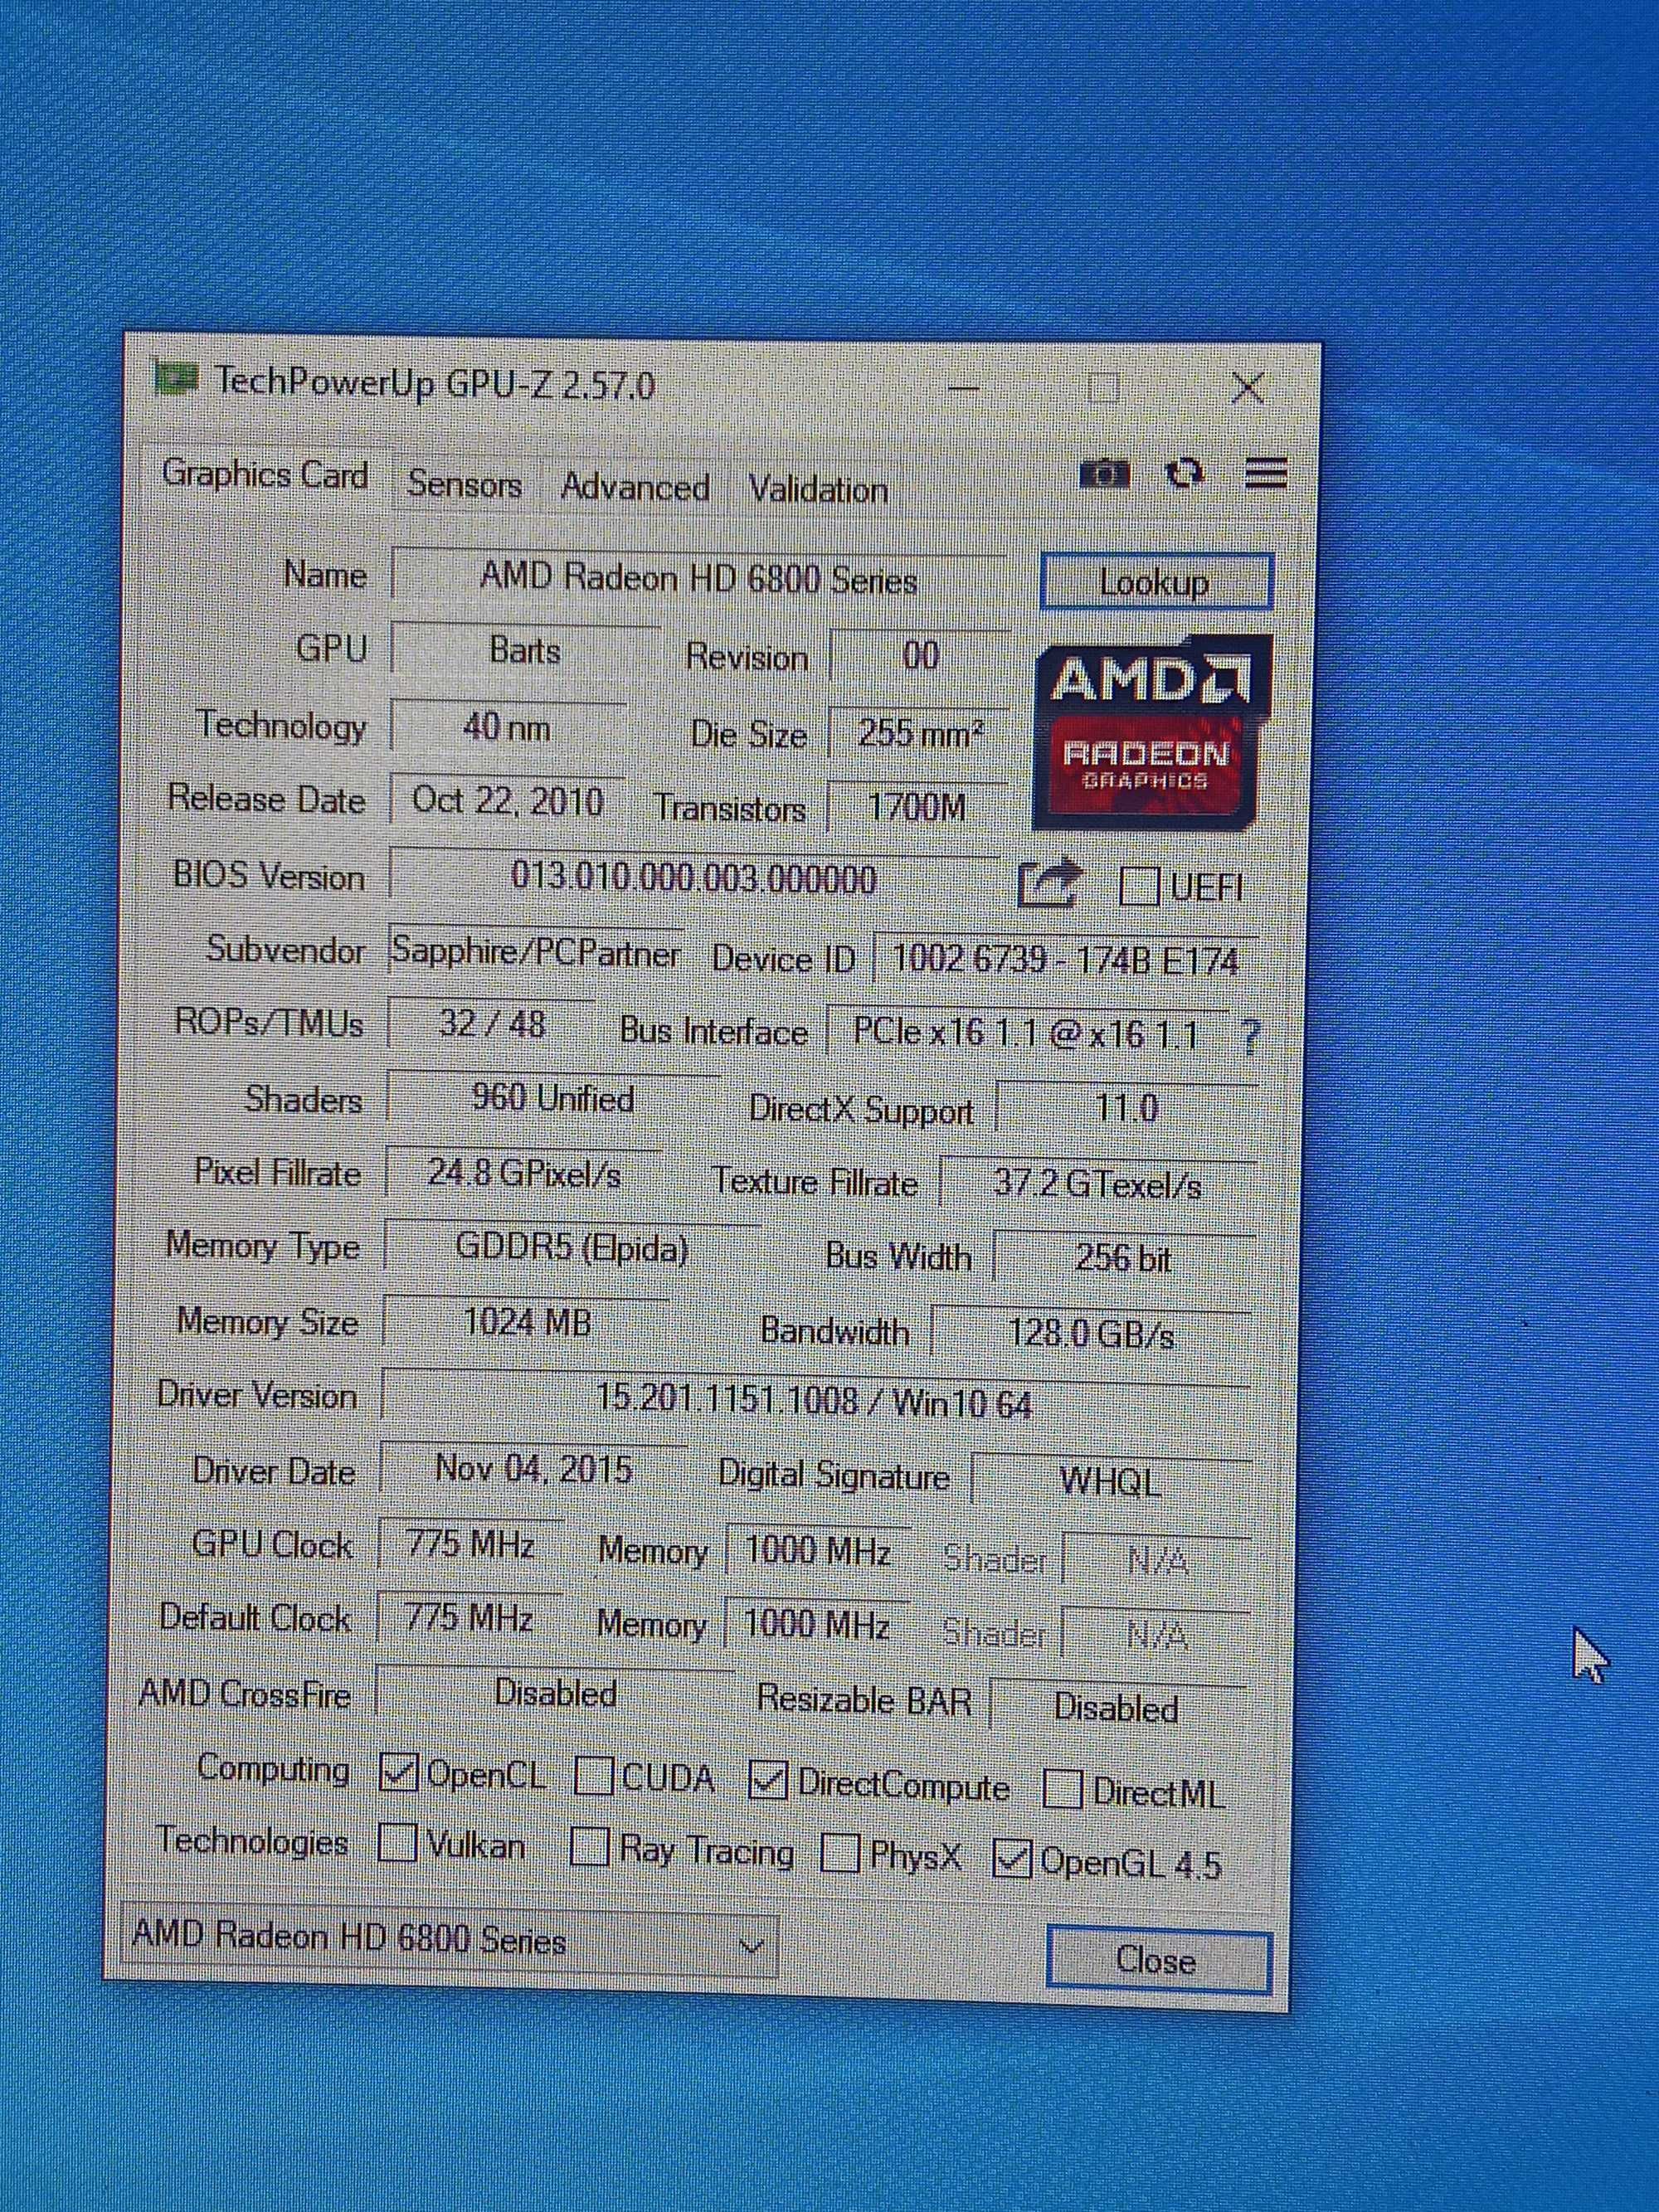Minimize the GPU-Z window
1659x2212 pixels.
965,388
